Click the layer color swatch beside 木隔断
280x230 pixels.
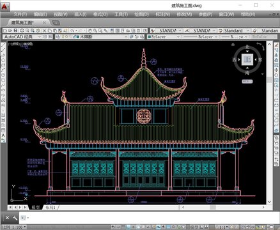coord(78,36)
